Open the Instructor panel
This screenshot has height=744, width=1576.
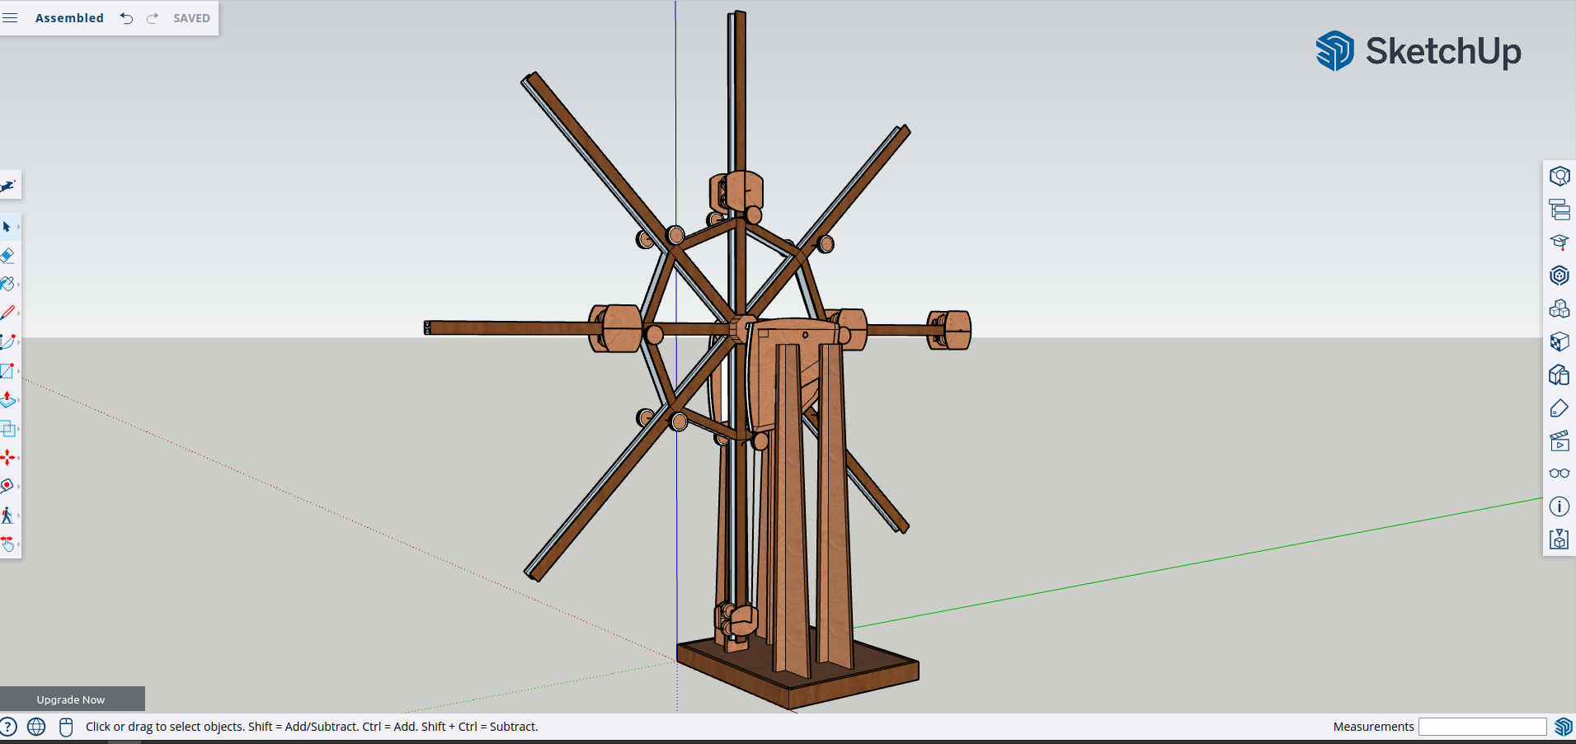coord(1559,243)
